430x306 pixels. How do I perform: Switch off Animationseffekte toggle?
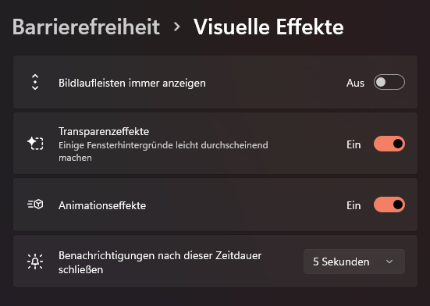point(389,205)
